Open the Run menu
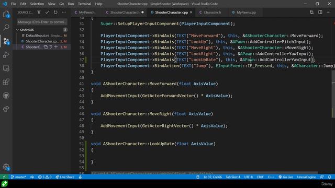 [x=71, y=4]
